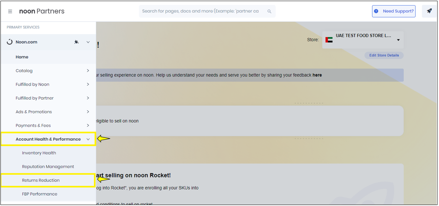Open Returns Reduction submenu item
This screenshot has height=206, width=439.
coord(48,180)
